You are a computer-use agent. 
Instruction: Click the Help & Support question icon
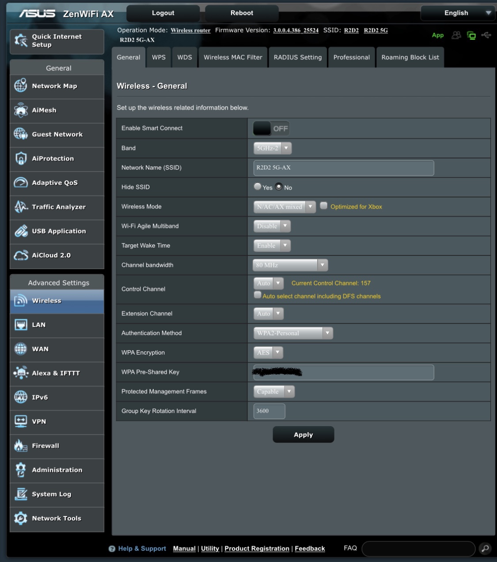(112, 549)
